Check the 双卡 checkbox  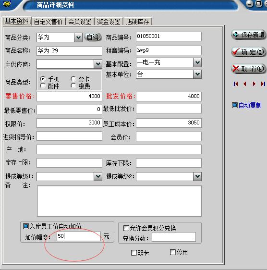pyautogui.click(x=134, y=253)
